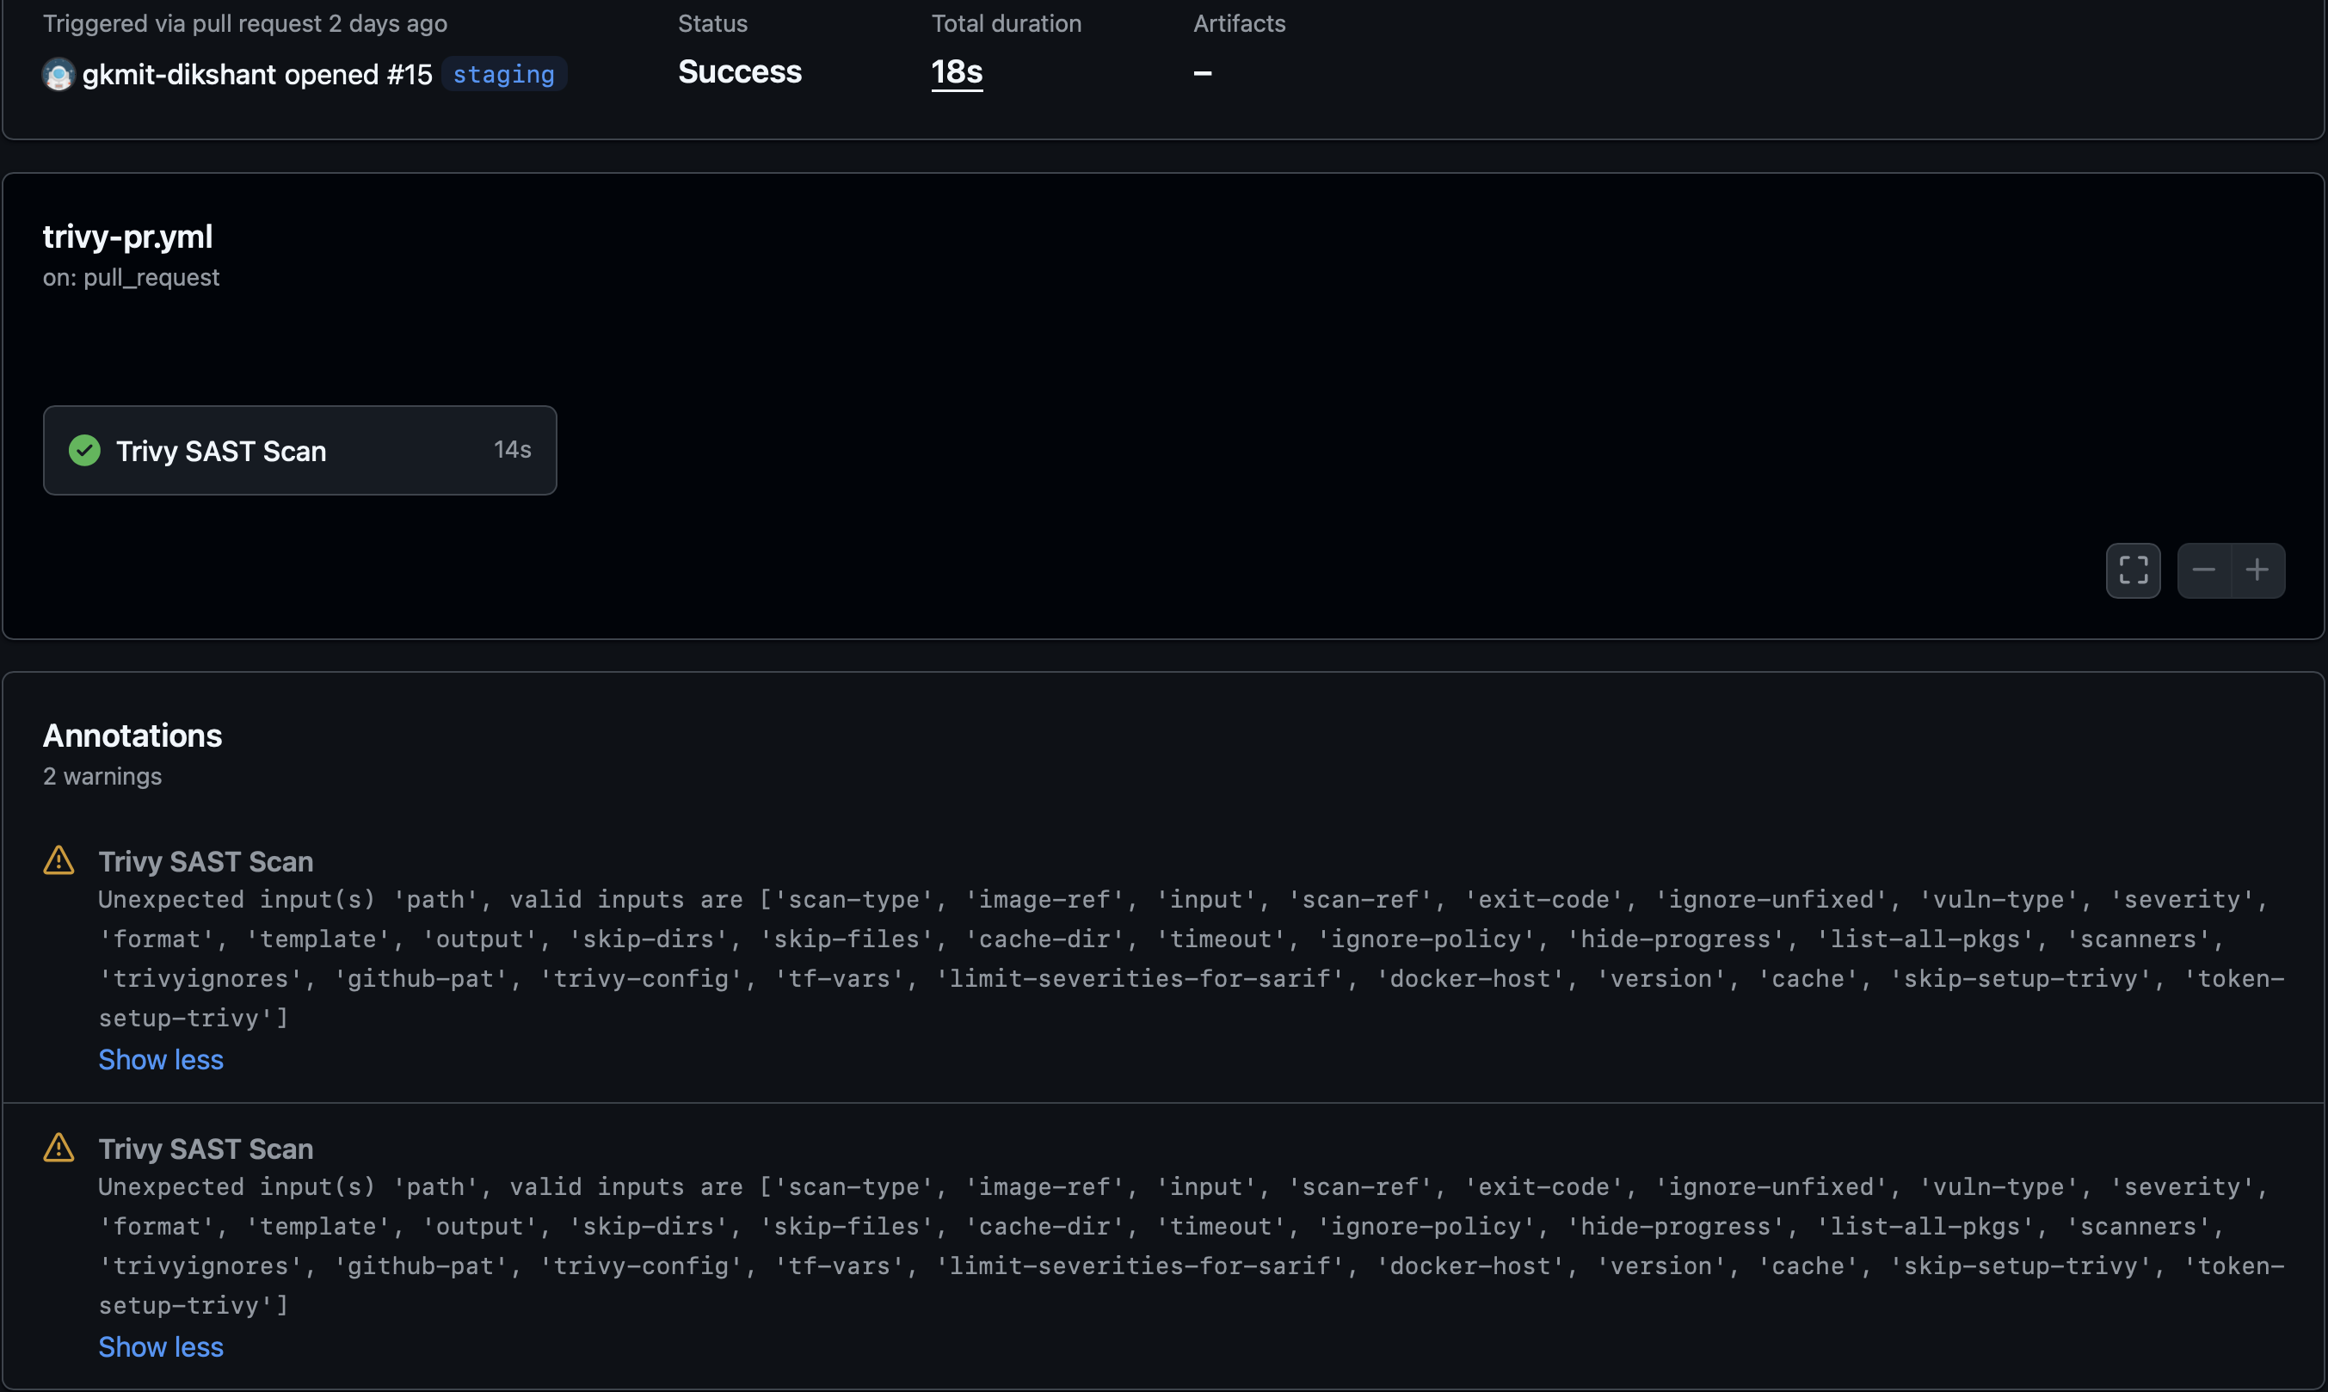Click the first Trivy SAST Scan annotation title

(206, 859)
